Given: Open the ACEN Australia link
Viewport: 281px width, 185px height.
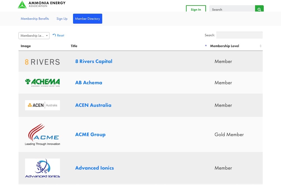Looking at the screenshot, I should [93, 105].
